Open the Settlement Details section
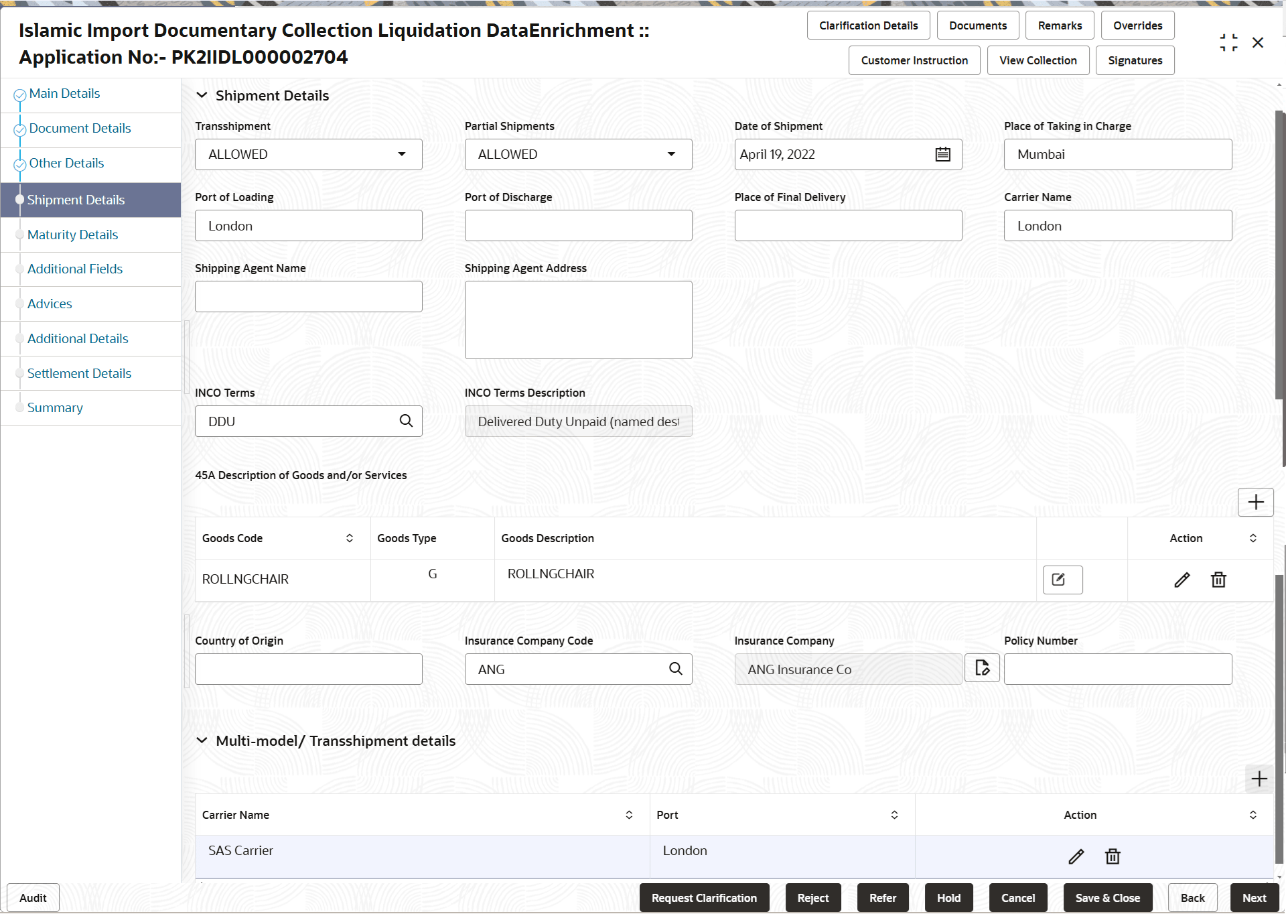Viewport: 1286px width, 914px height. pyautogui.click(x=80, y=373)
